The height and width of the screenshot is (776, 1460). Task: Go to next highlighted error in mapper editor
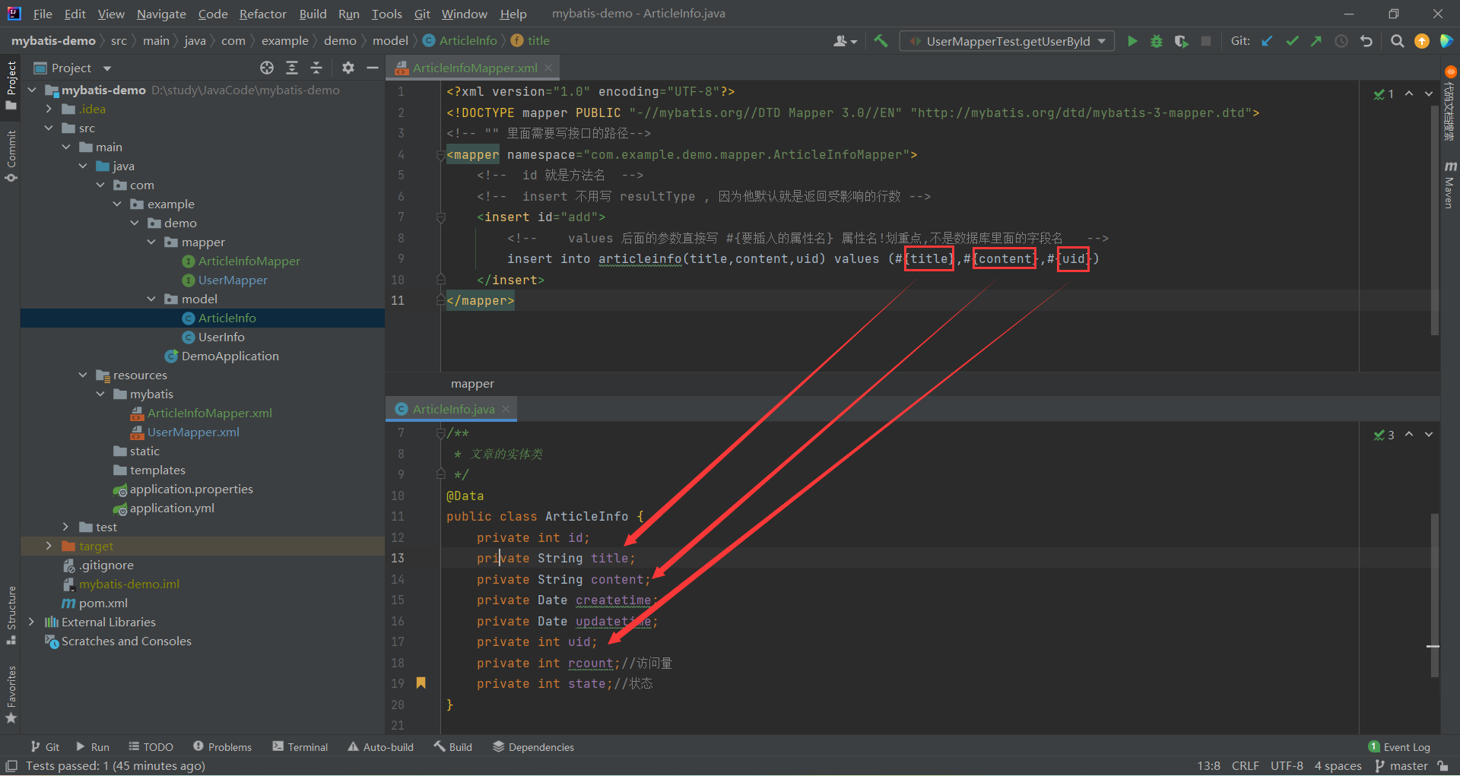(1429, 93)
